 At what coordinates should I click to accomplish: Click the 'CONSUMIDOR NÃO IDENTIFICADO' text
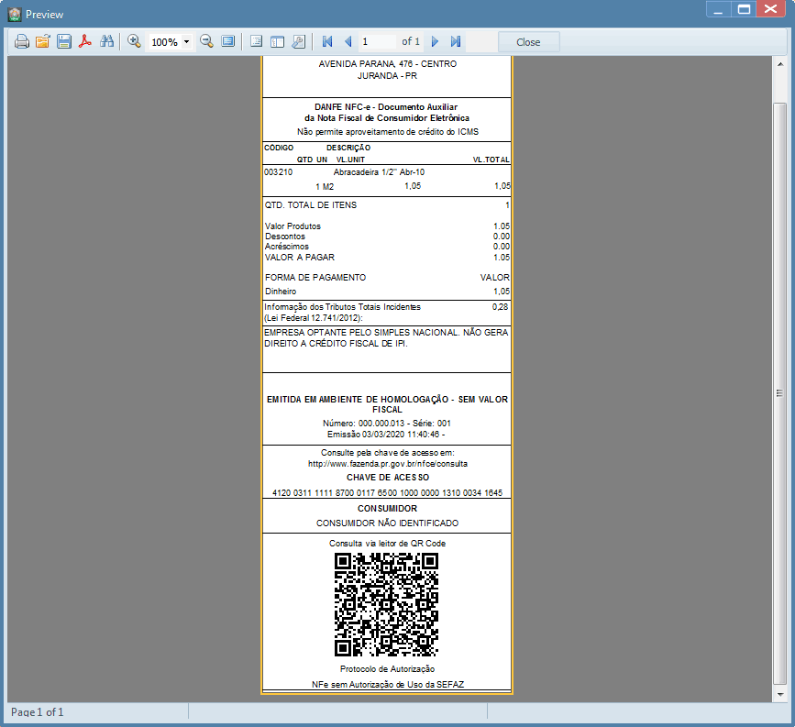coord(387,523)
